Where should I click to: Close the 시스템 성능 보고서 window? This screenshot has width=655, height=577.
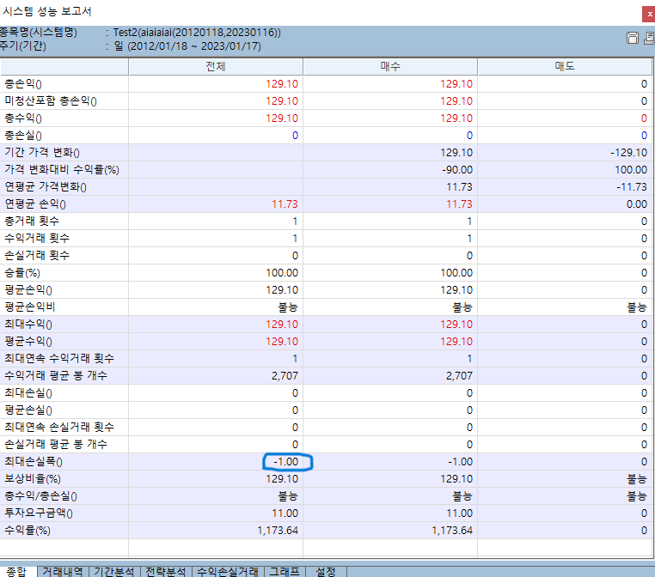[x=646, y=13]
